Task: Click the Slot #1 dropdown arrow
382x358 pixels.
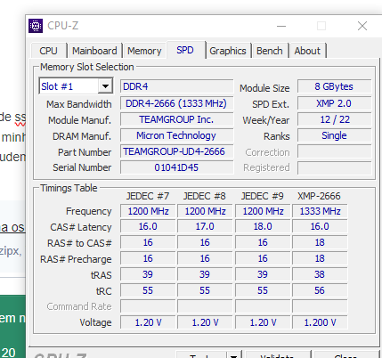Action: tap(105, 86)
